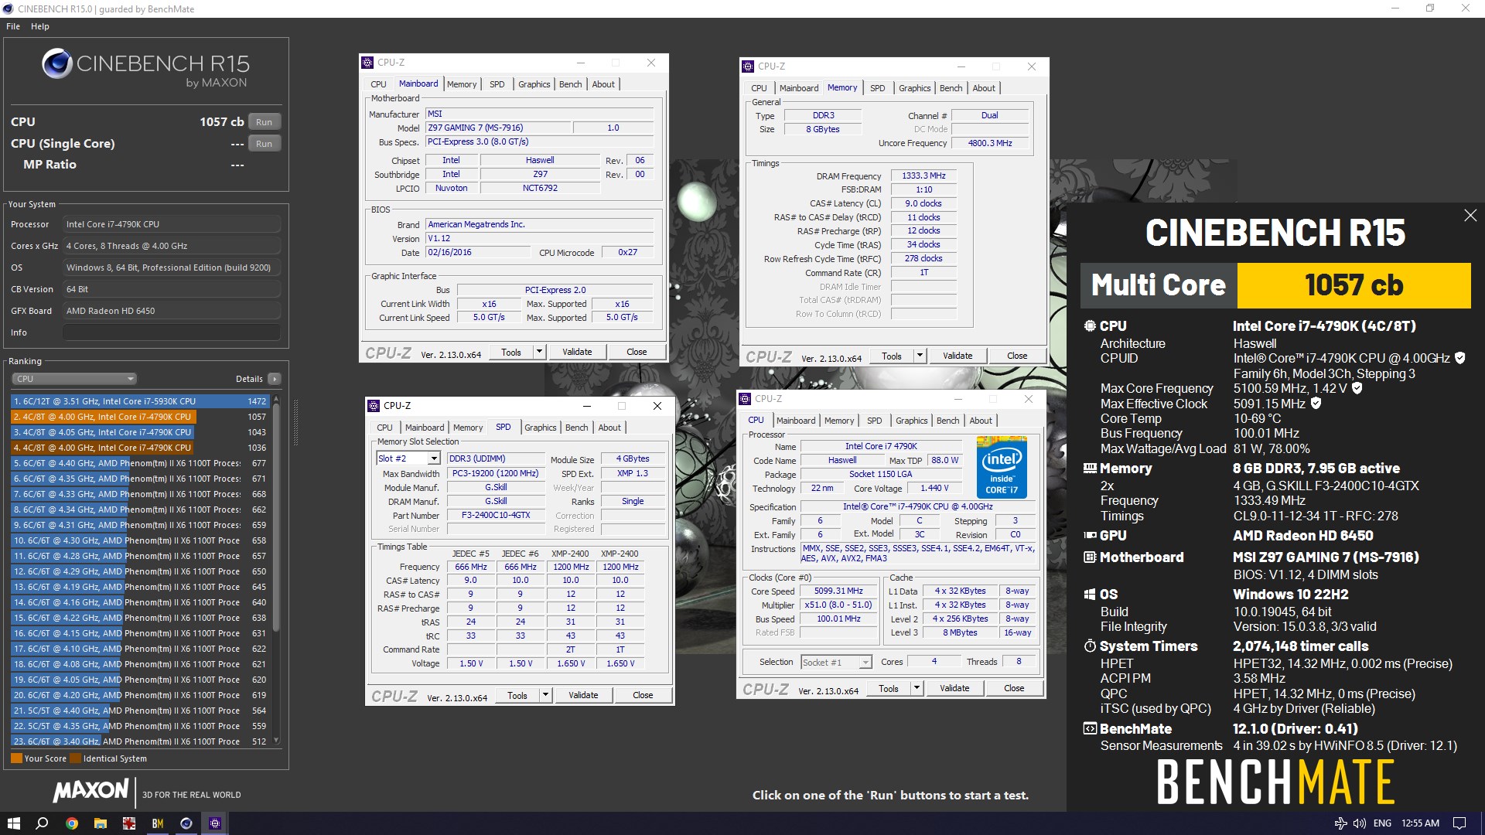
Task: Click Validate in the CPU tab window
Action: [954, 688]
